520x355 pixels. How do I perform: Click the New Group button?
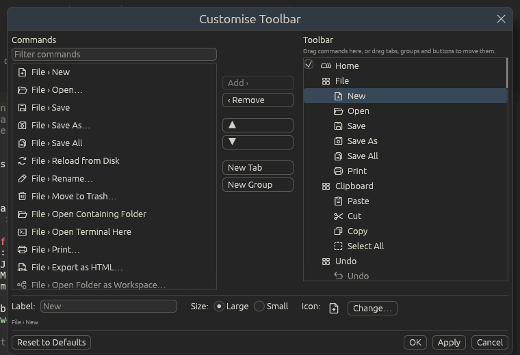[x=258, y=185]
